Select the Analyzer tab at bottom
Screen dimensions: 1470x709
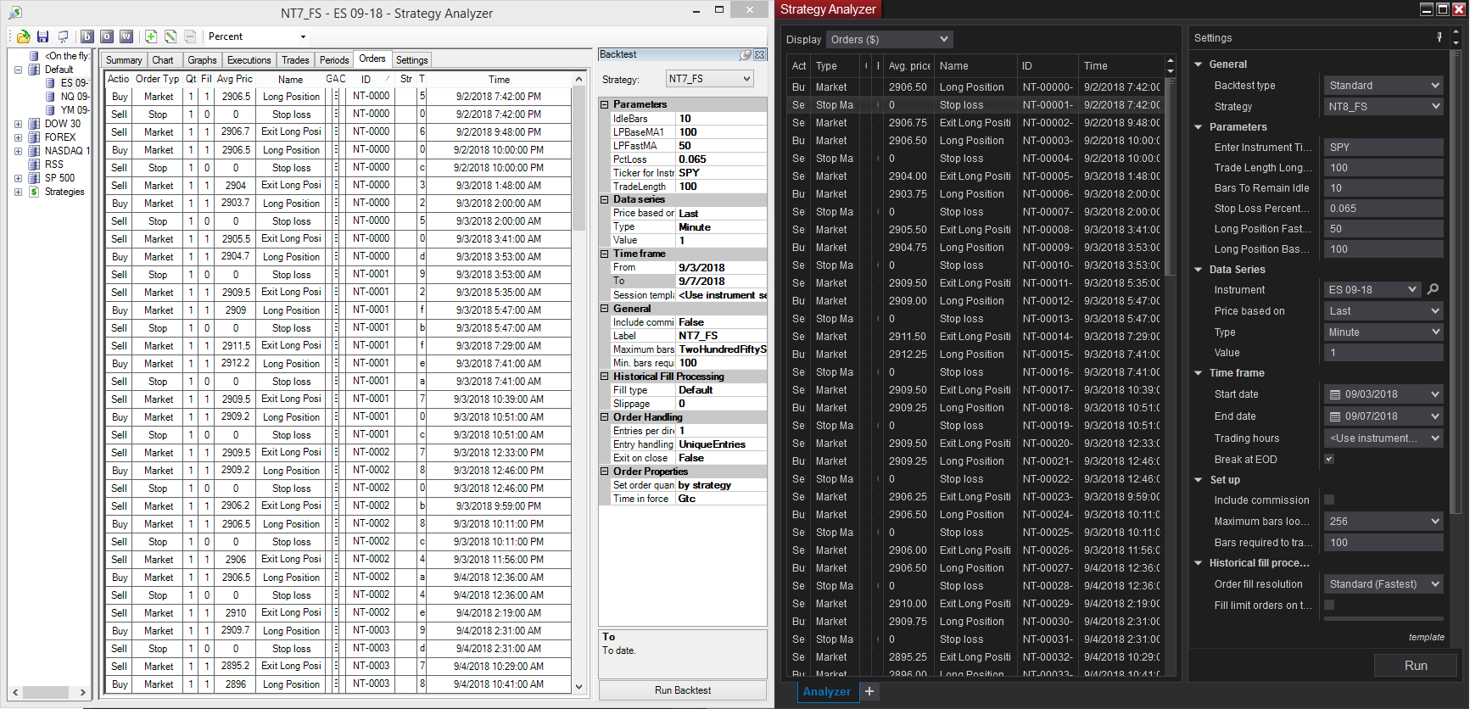click(827, 692)
